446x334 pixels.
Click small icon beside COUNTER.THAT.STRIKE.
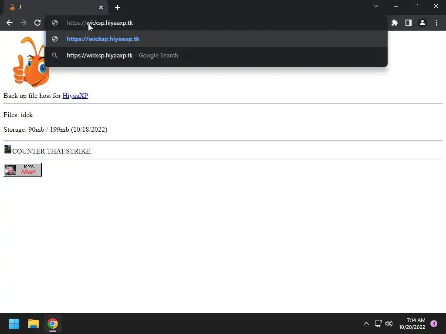click(x=8, y=149)
